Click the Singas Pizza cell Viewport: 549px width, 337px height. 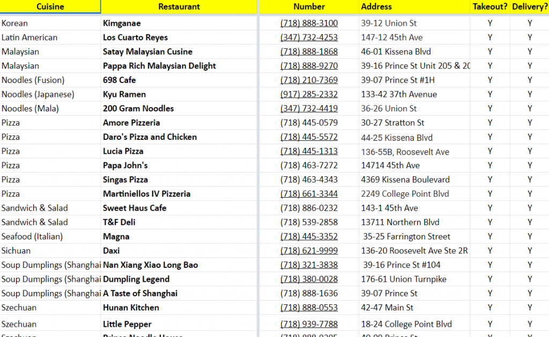(x=179, y=179)
